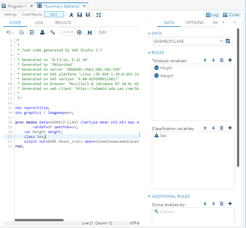The width and height of the screenshot is (246, 228).
Task: Switch to the OPTIONS tab
Action: tap(194, 23)
